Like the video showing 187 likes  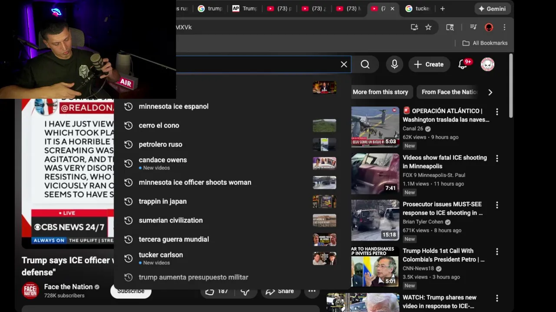coord(217,291)
